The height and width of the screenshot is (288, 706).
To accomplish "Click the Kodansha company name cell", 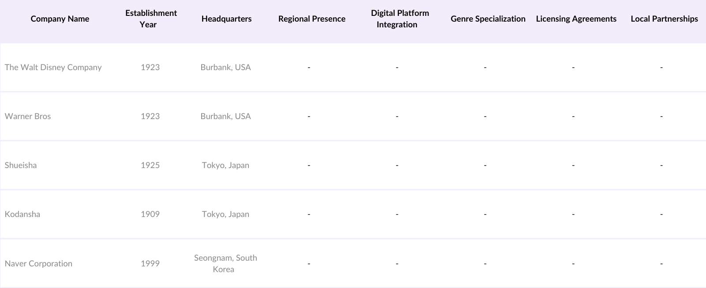I will coord(23,214).
